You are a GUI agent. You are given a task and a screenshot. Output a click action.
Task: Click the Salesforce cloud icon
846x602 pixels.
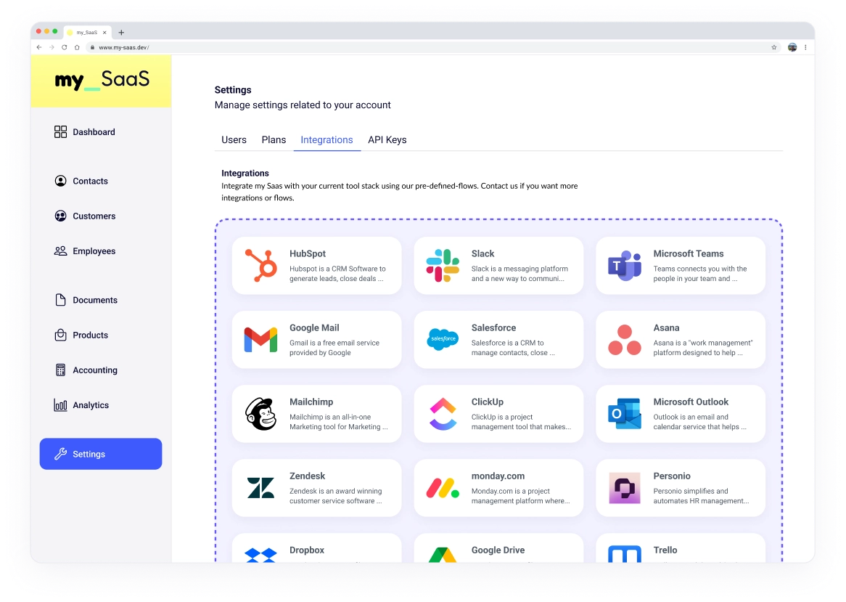[443, 339]
